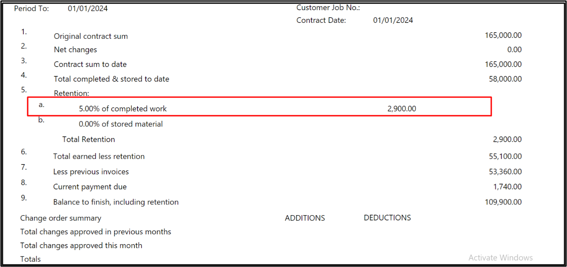Image resolution: width=567 pixels, height=267 pixels.
Task: Click Net changes amount 0.00
Action: tap(514, 50)
